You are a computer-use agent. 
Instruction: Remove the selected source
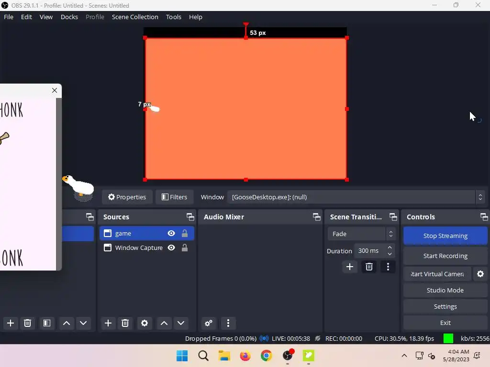[x=125, y=323]
